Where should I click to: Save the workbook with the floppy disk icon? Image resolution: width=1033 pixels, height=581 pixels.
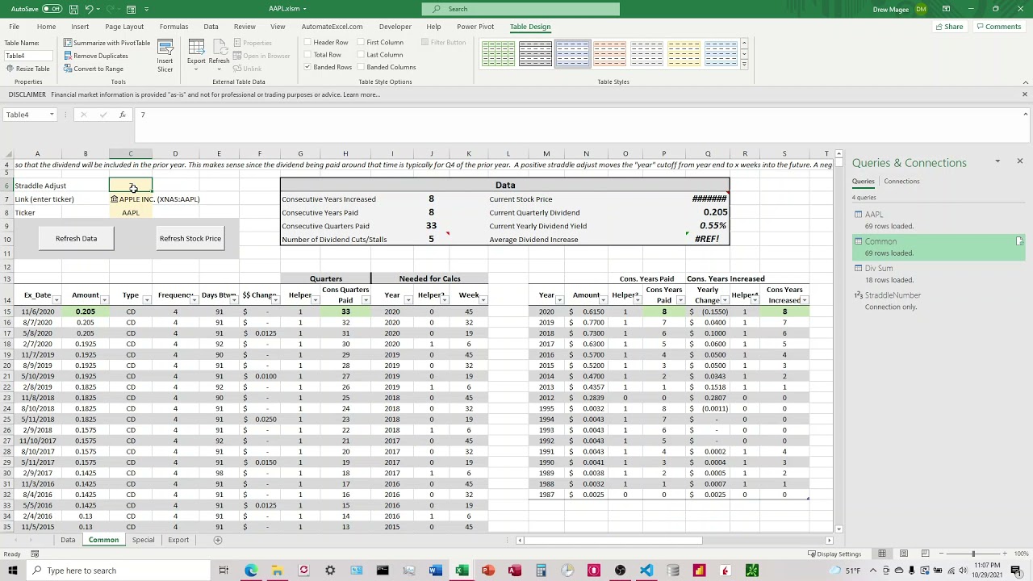coord(73,9)
